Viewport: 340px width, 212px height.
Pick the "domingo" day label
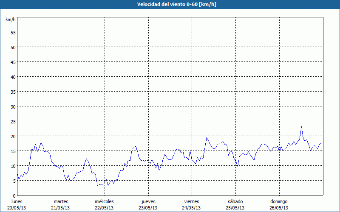[x=279, y=201]
